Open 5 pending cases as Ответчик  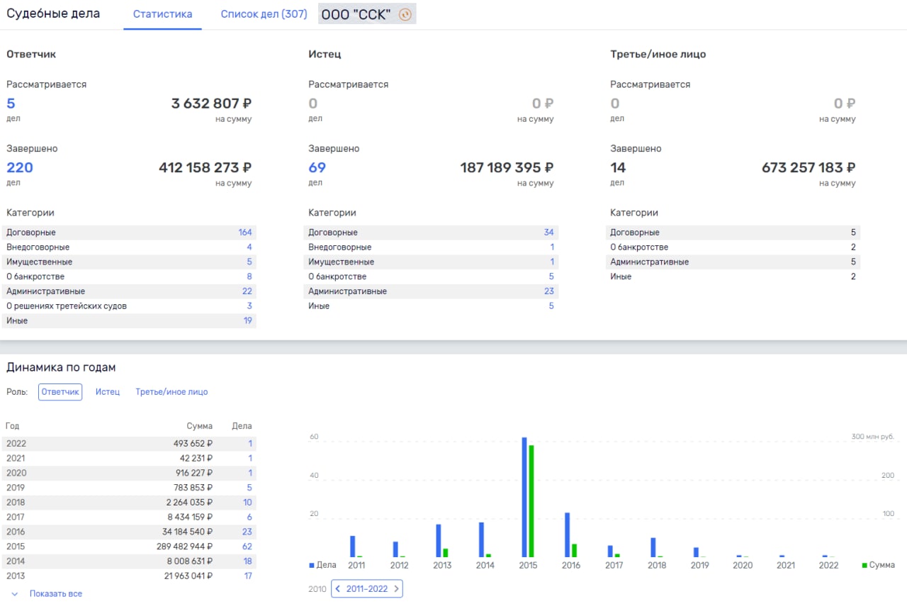[x=11, y=103]
